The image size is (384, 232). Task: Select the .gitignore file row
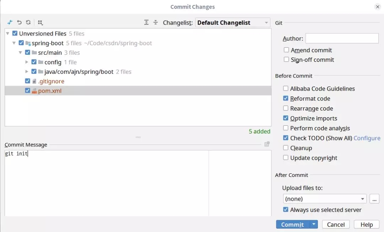click(x=138, y=81)
